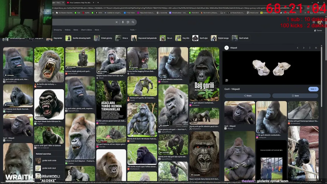Image resolution: width=327 pixels, height=184 pixels.
Task: Filter by Hayvanlar chip
Action: (55, 38)
